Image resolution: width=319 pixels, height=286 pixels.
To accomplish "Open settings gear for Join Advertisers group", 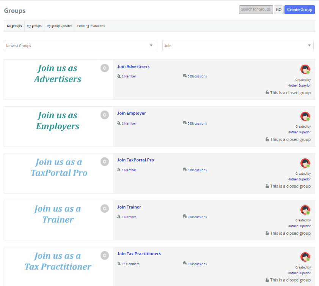I will point(105,68).
